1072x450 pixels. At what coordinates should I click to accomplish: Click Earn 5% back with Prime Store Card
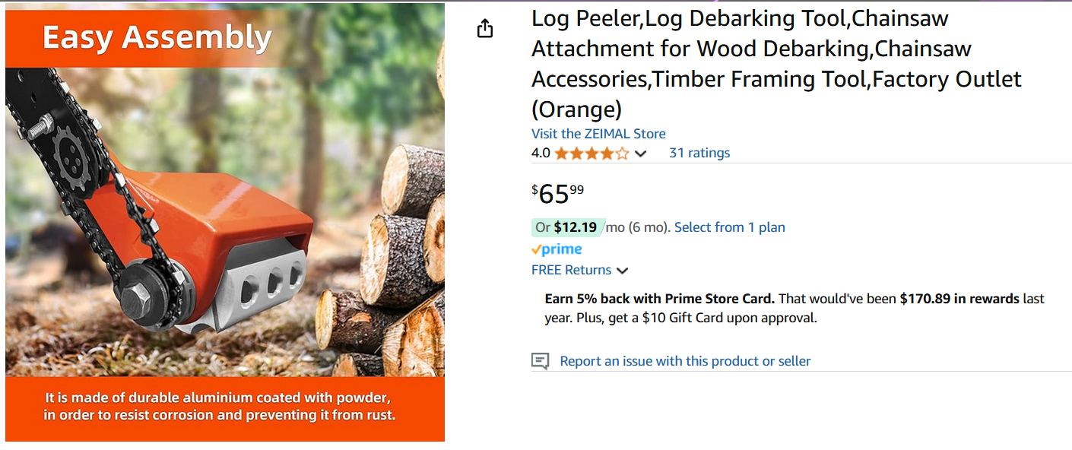pyautogui.click(x=660, y=299)
